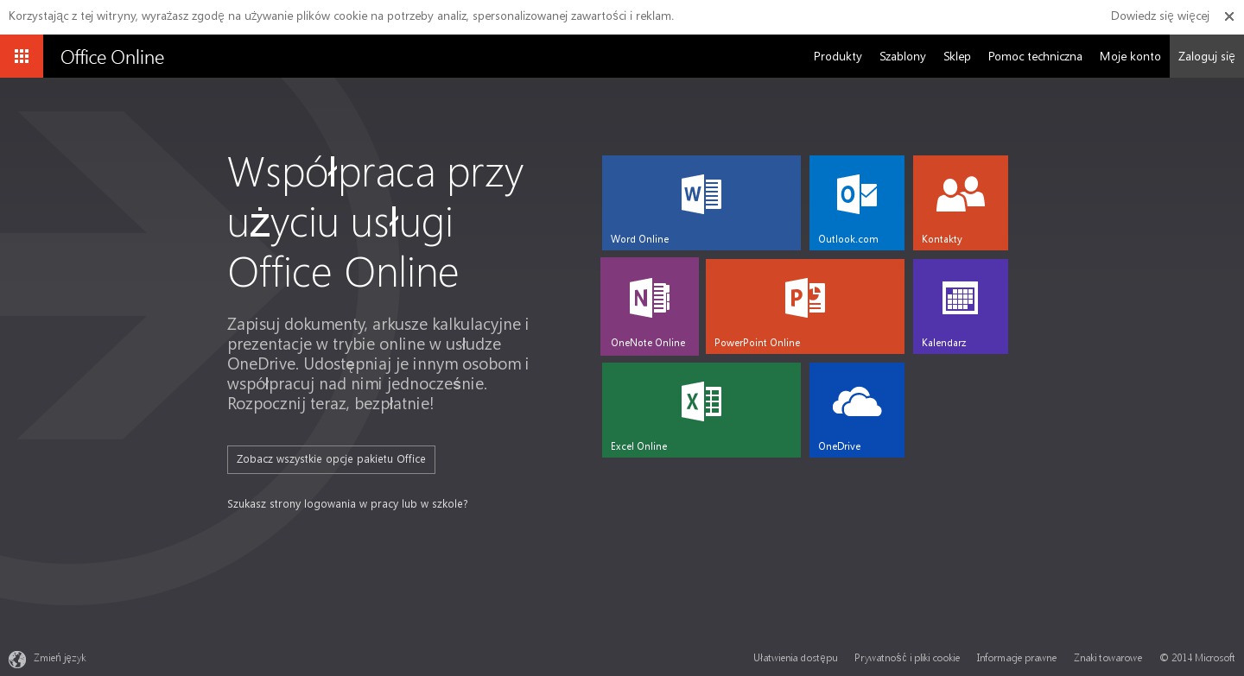Click Zobacz wszystkie opcje pakietu Office
Image resolution: width=1244 pixels, height=676 pixels.
click(x=331, y=459)
